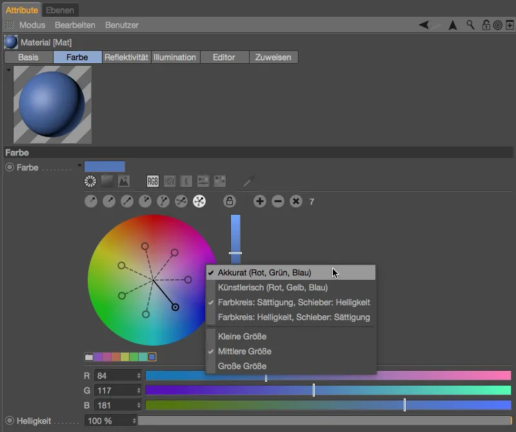Click the B value stepper arrows
This screenshot has width=516, height=432.
point(139,406)
